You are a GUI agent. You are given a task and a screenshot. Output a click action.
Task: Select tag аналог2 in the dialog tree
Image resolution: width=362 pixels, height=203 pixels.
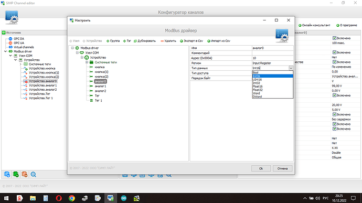[100, 91]
